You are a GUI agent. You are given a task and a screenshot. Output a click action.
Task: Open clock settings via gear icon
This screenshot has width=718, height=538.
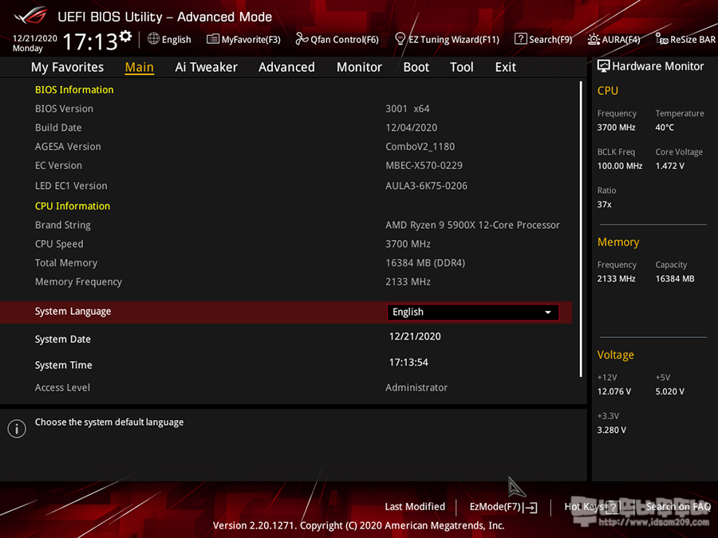click(125, 36)
